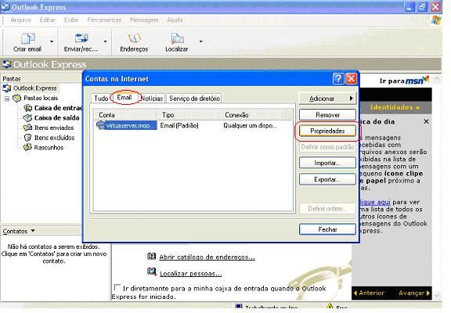Select Outlook Express in folder tree

34,88
